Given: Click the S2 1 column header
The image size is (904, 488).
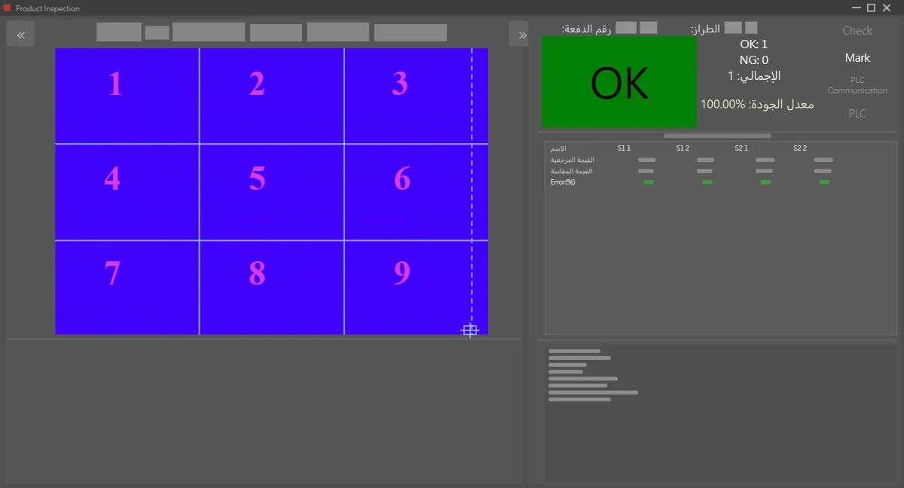Looking at the screenshot, I should pyautogui.click(x=741, y=148).
